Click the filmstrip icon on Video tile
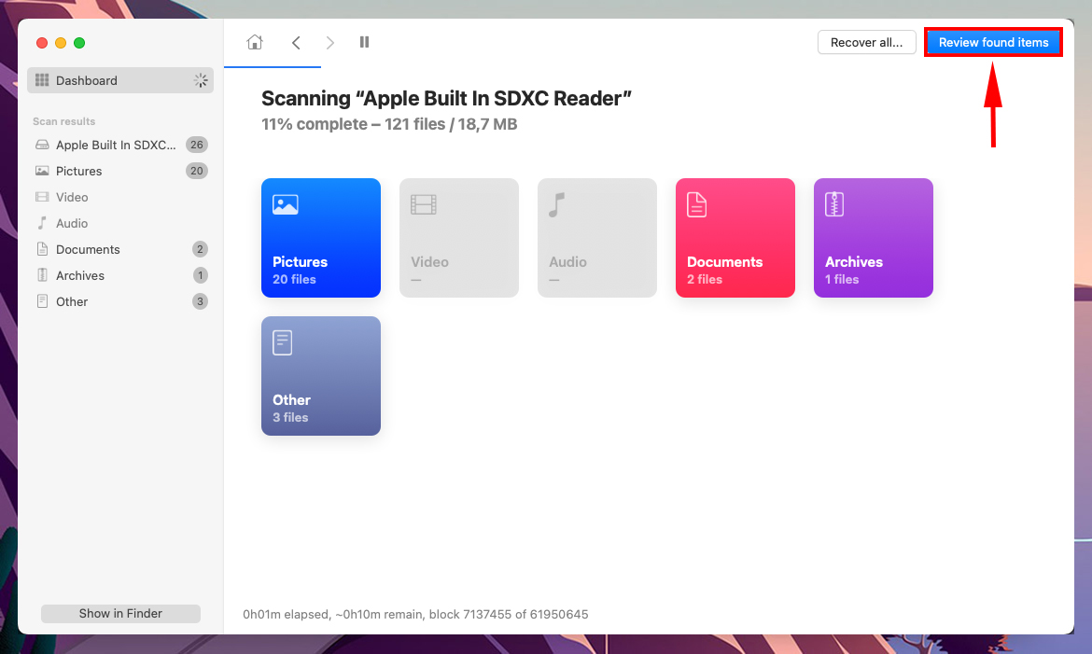The width and height of the screenshot is (1092, 654). (424, 204)
